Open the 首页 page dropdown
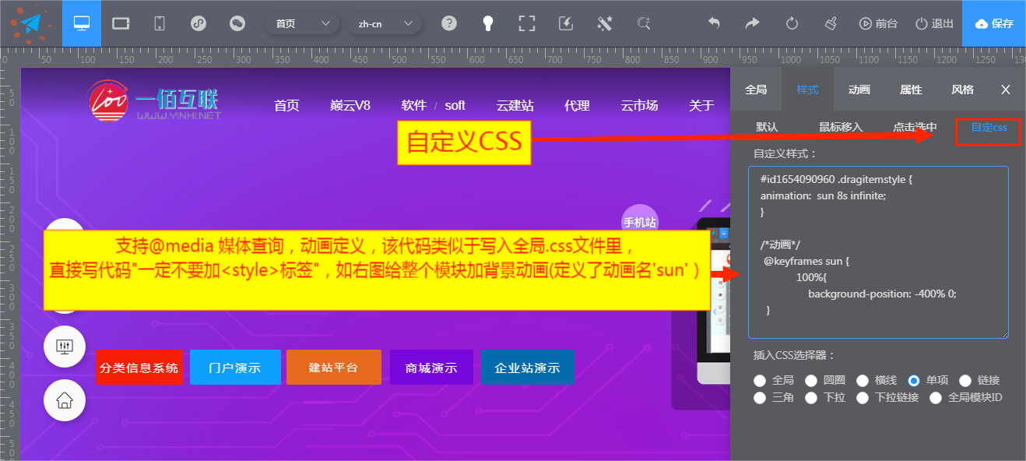This screenshot has height=461, width=1026. [x=302, y=23]
